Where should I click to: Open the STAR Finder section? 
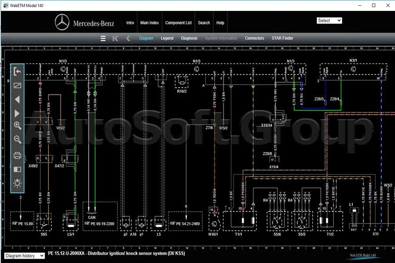coord(282,38)
